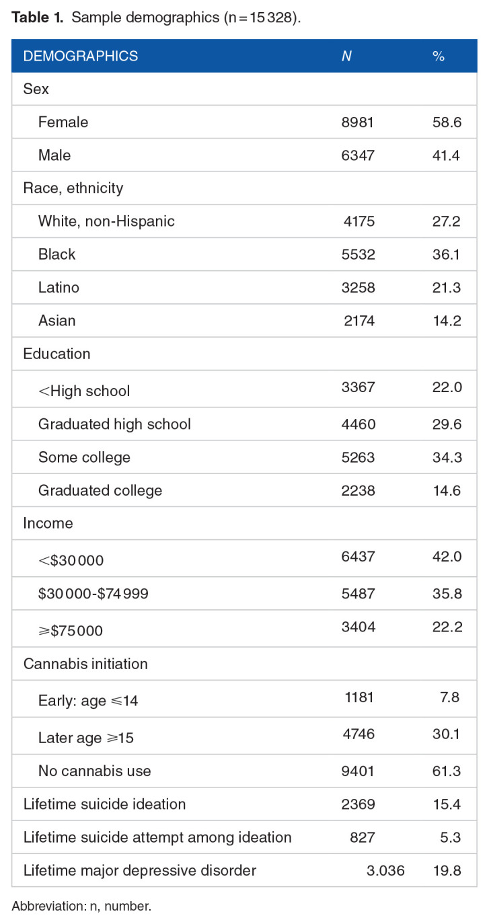Viewport: 489px width, 924px height.
Task: Click the Some college count 5263
Action: [356, 457]
